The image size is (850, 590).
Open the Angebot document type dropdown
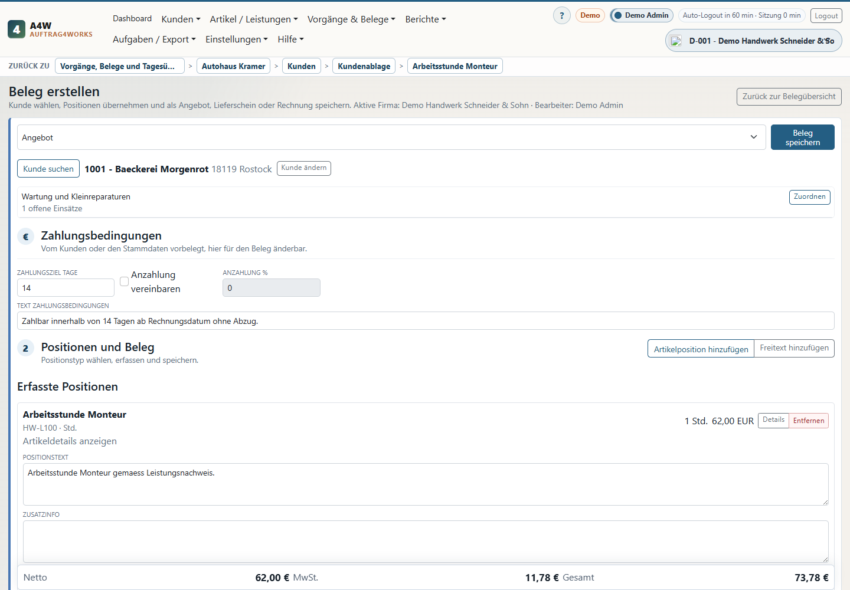click(x=391, y=137)
